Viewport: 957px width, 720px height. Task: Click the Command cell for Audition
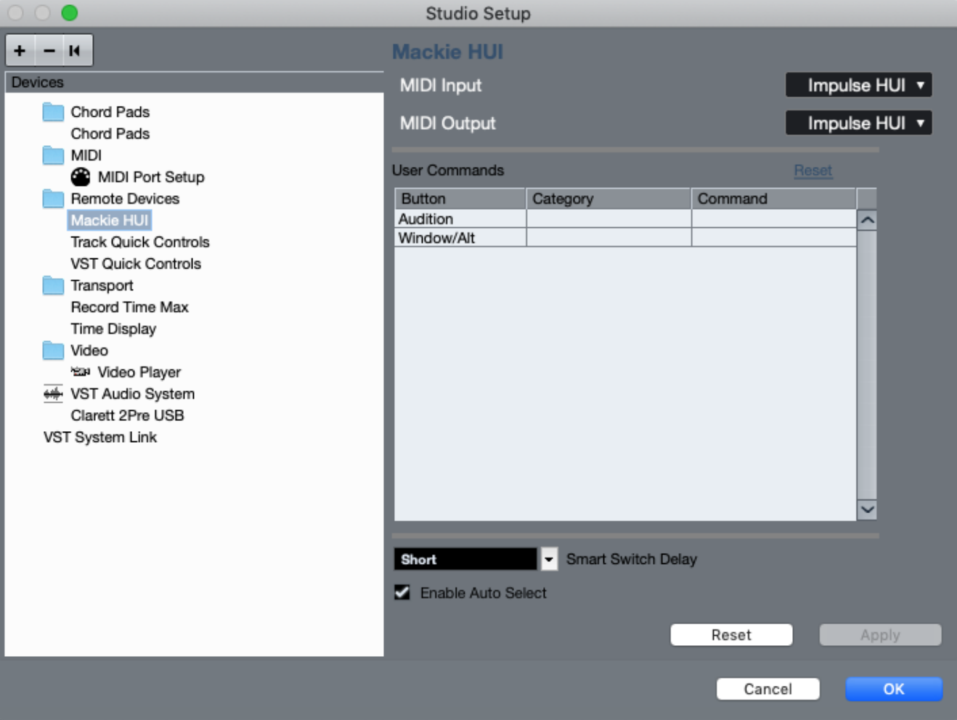pos(774,218)
